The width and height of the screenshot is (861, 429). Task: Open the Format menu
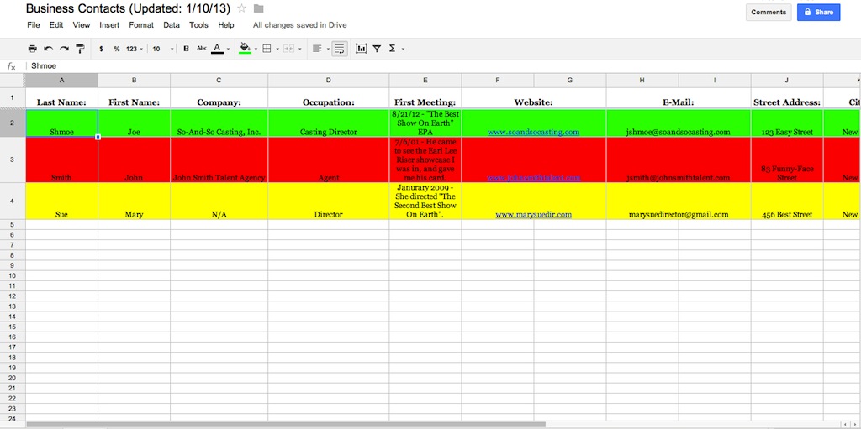point(141,25)
